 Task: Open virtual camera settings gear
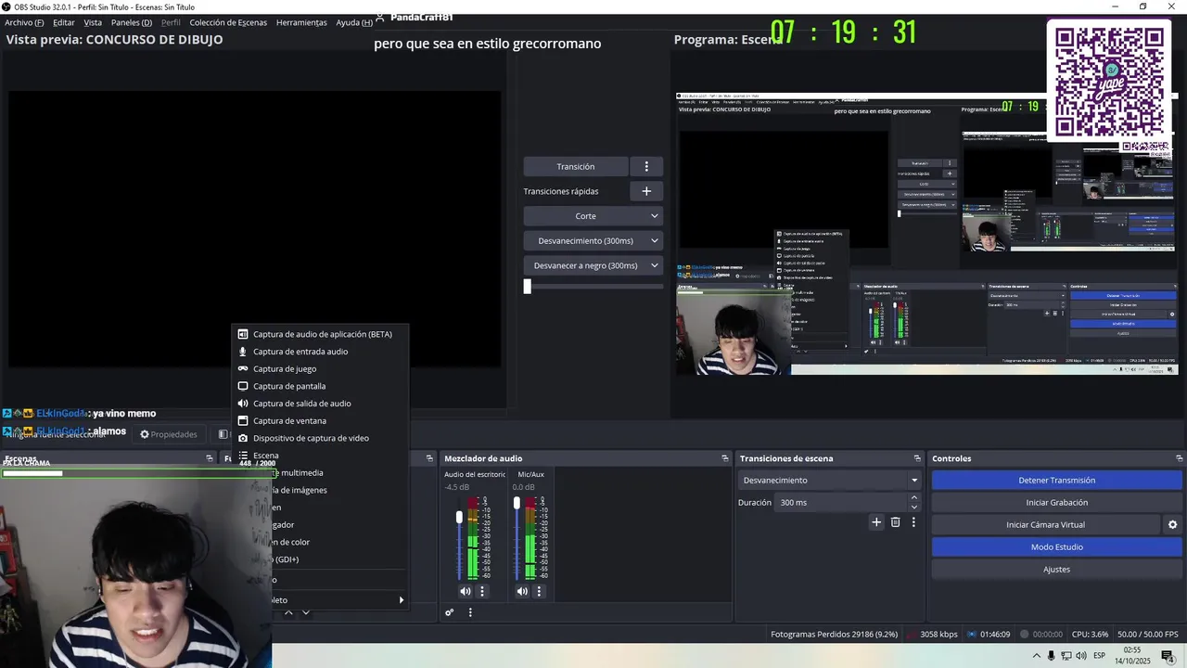pyautogui.click(x=1173, y=525)
